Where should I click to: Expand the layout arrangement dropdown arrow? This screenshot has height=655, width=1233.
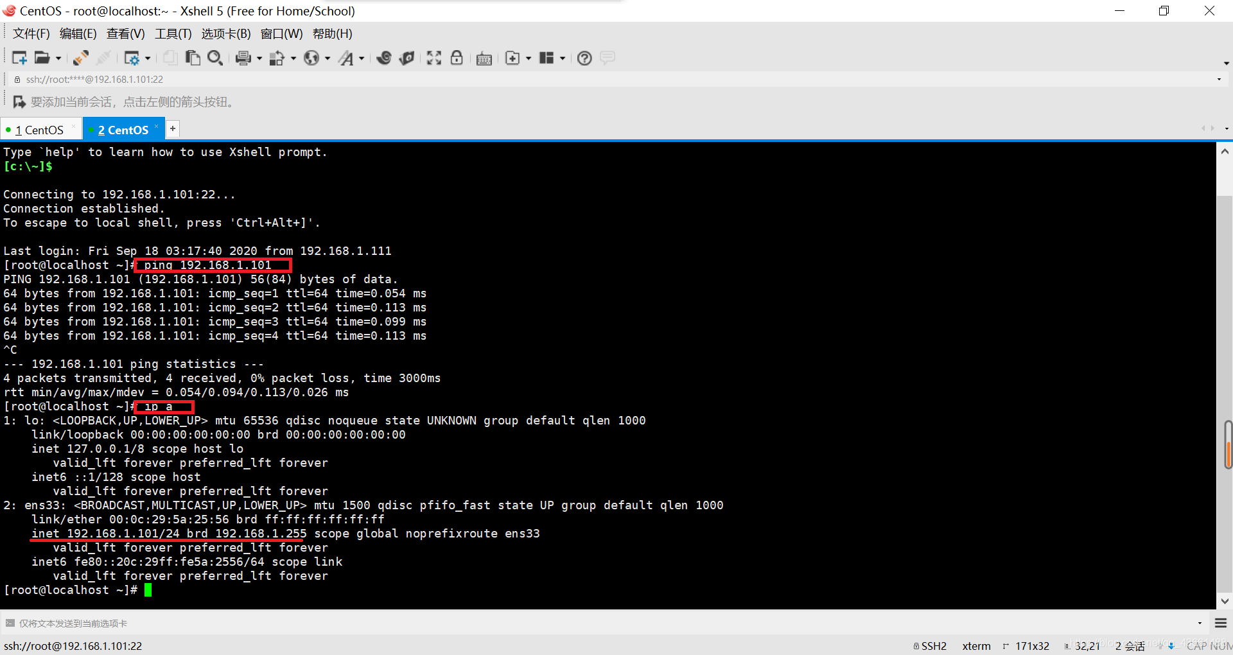point(563,58)
